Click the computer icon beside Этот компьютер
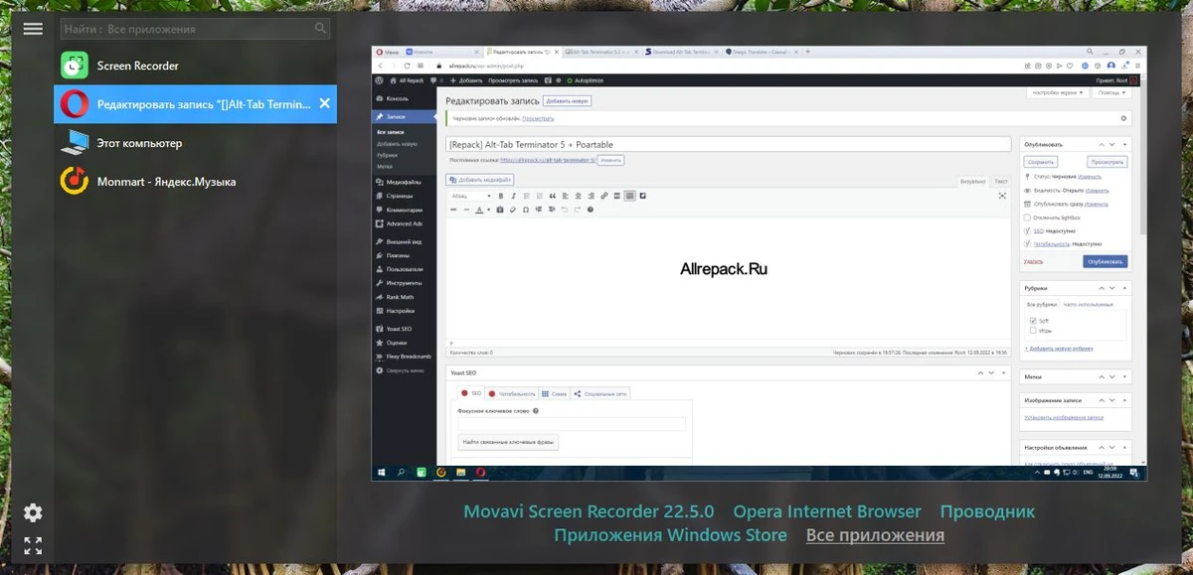The image size is (1193, 575). [x=75, y=143]
